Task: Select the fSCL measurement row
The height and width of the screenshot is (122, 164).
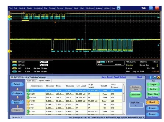Action: 74,91
